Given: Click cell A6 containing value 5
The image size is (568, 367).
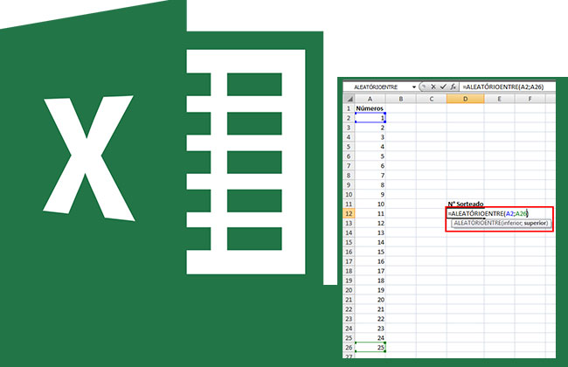Looking at the screenshot, I should tap(370, 156).
